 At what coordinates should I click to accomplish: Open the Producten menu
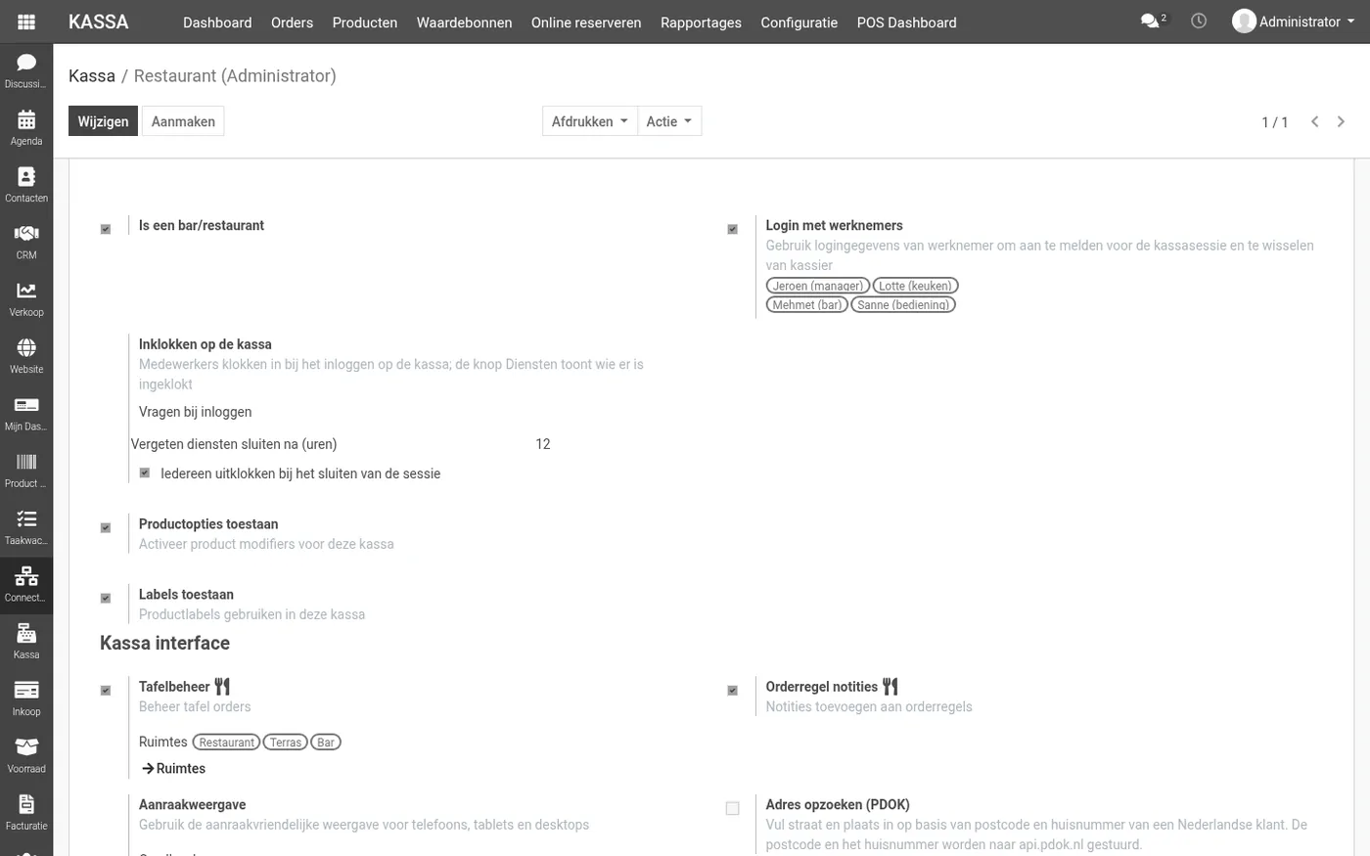click(365, 23)
